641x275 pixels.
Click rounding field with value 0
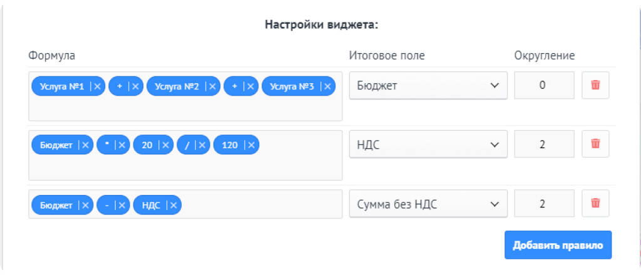click(x=543, y=86)
